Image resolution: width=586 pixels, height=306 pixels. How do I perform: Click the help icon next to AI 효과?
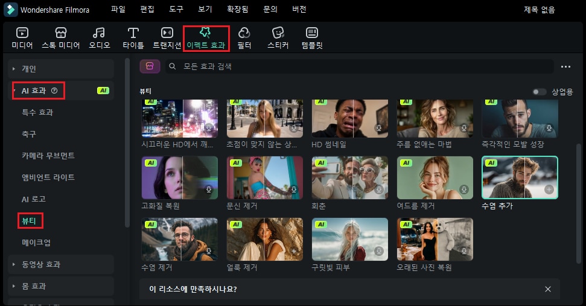coord(54,91)
